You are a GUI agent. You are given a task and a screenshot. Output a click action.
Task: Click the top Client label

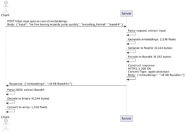[x=5, y=15]
